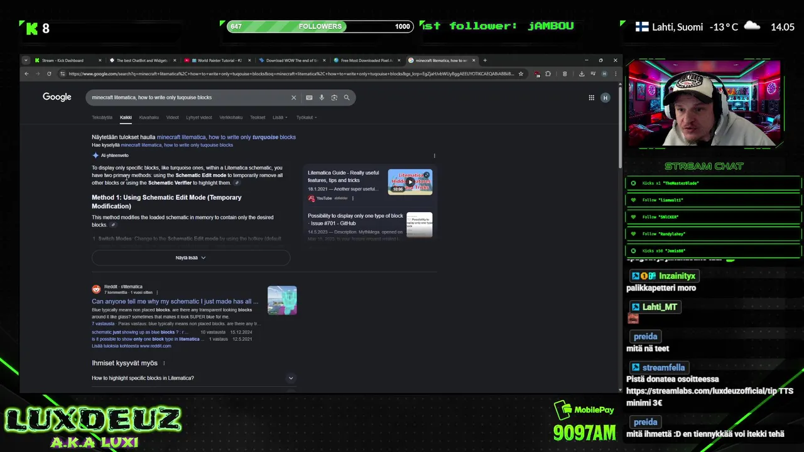Click the Reddit result image thumbnail

[x=282, y=300]
